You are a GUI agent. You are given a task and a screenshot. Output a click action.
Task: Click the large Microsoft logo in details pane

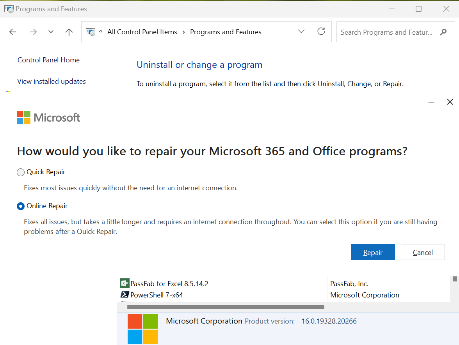[x=142, y=329]
